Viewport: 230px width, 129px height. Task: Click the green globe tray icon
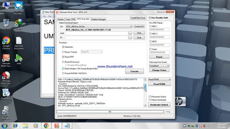click(189, 126)
